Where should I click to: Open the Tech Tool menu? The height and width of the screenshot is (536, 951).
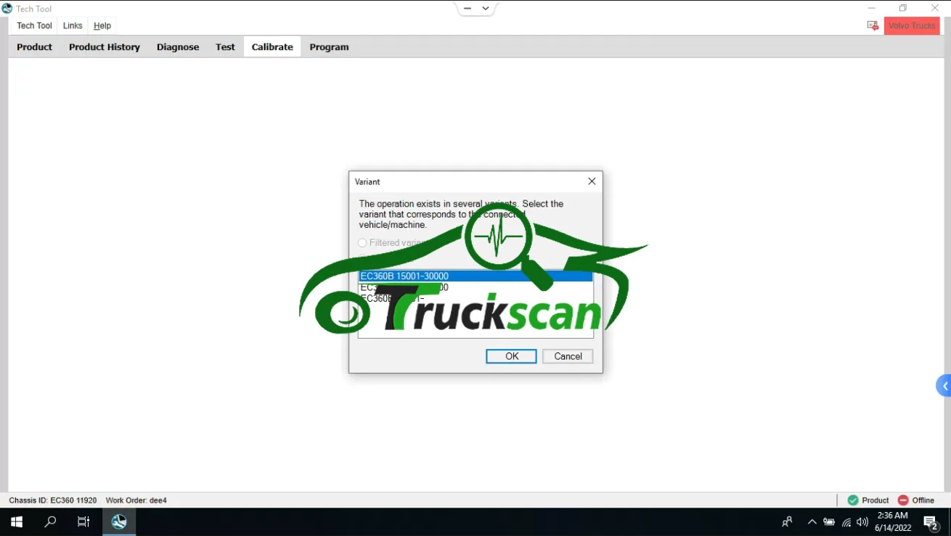point(35,25)
